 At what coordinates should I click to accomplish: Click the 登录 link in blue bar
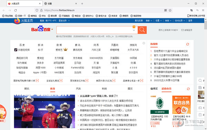click(x=190, y=21)
